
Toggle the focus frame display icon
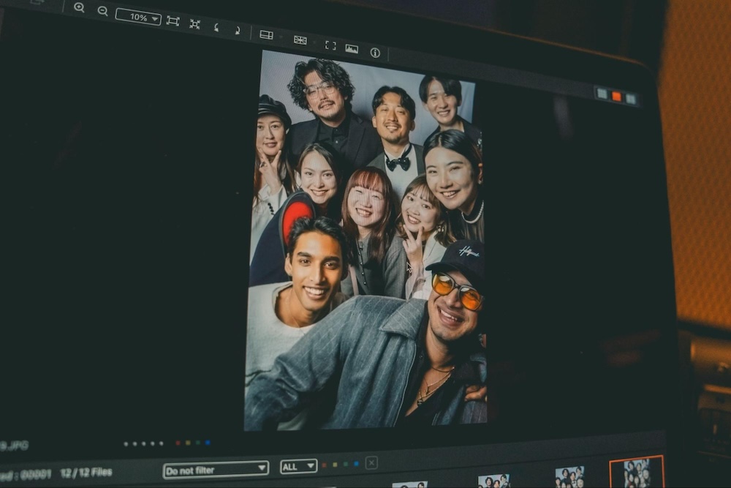click(x=330, y=45)
